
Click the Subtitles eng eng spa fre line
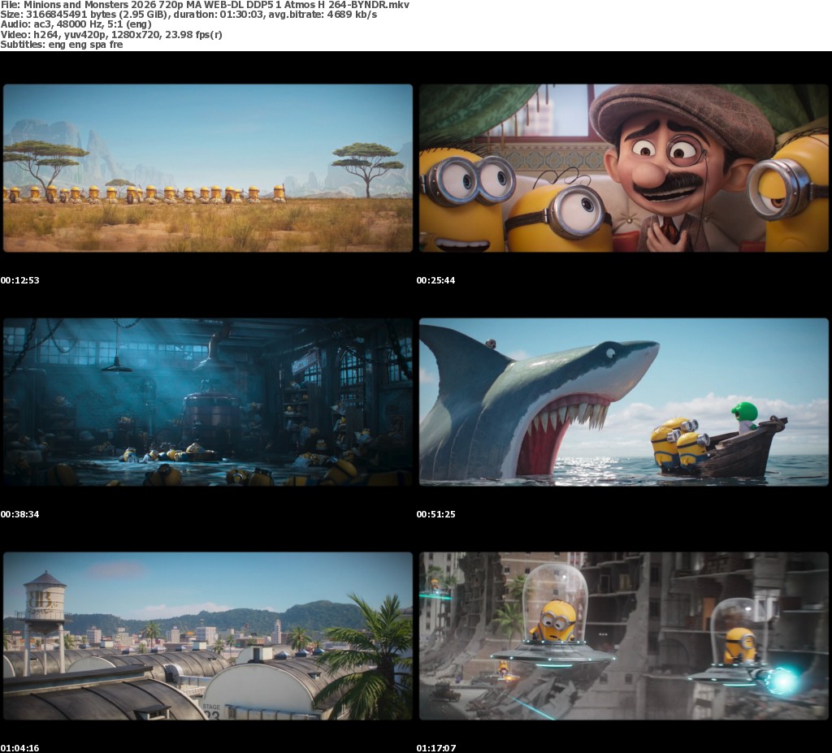point(62,45)
